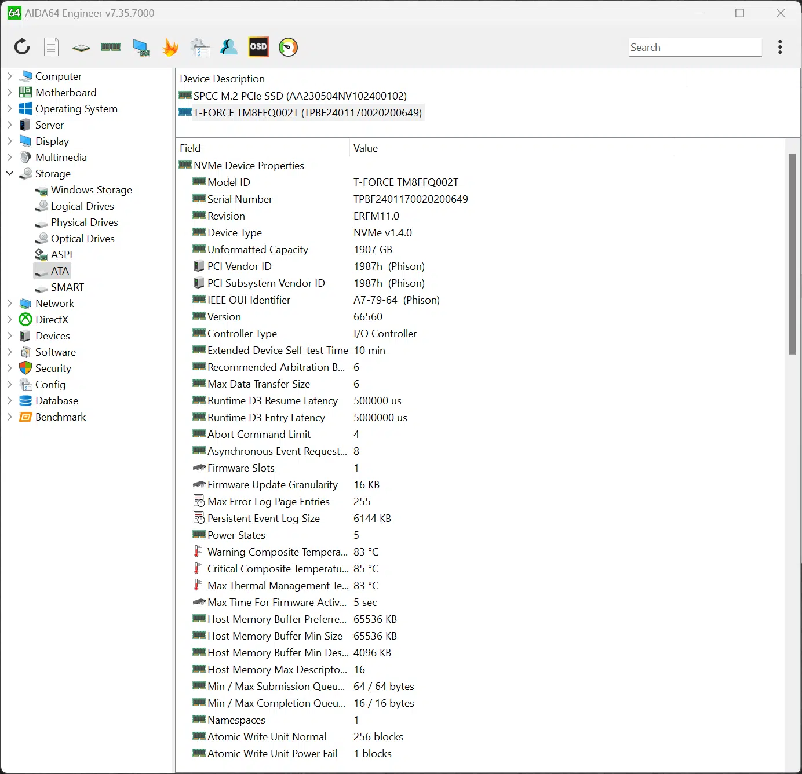Select the Devices icon in tree
The width and height of the screenshot is (802, 774).
pos(25,335)
